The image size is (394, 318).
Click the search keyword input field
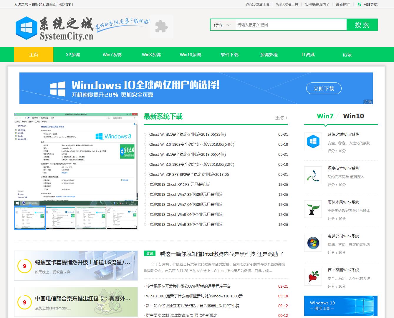coord(291,25)
